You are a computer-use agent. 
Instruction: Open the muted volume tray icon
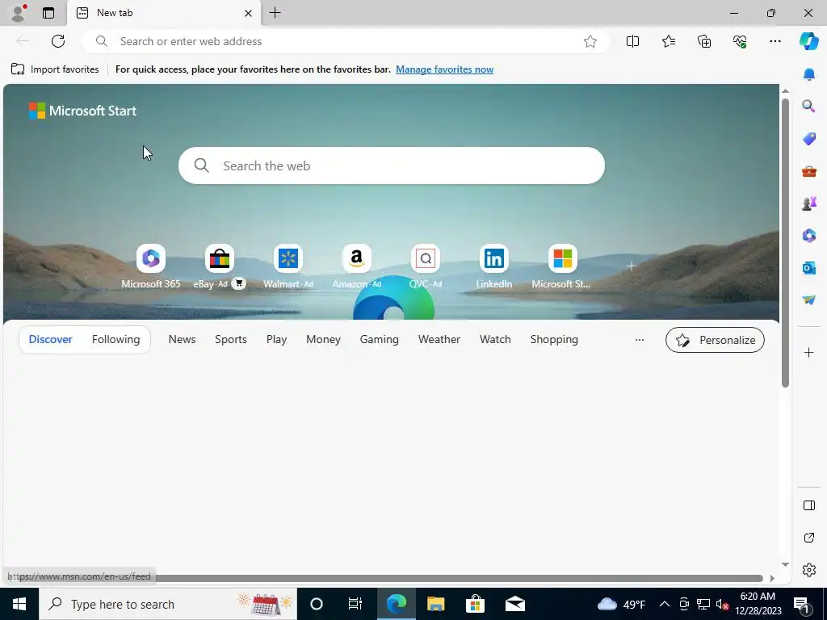(x=722, y=604)
